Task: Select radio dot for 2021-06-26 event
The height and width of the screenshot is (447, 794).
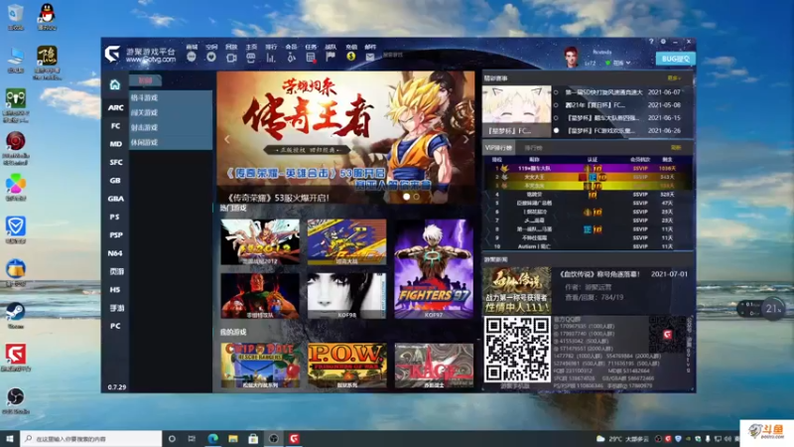Action: coord(556,131)
